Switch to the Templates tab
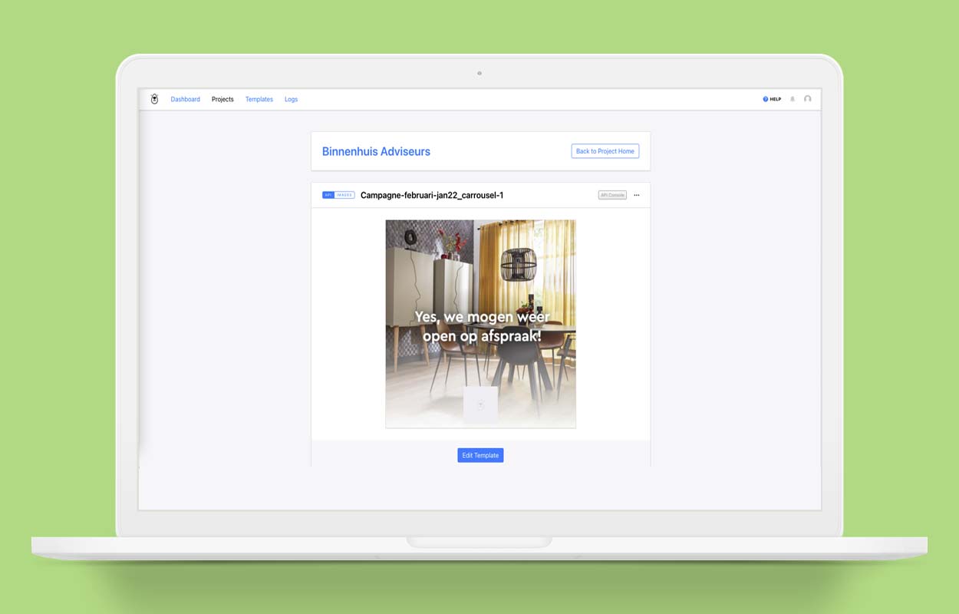Screen dimensions: 959x614 pos(259,99)
